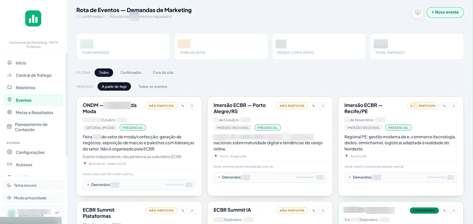Click calendar icon beside Planejamento de Conteúdo
Viewport: 473px width, 224px height.
tap(9, 127)
